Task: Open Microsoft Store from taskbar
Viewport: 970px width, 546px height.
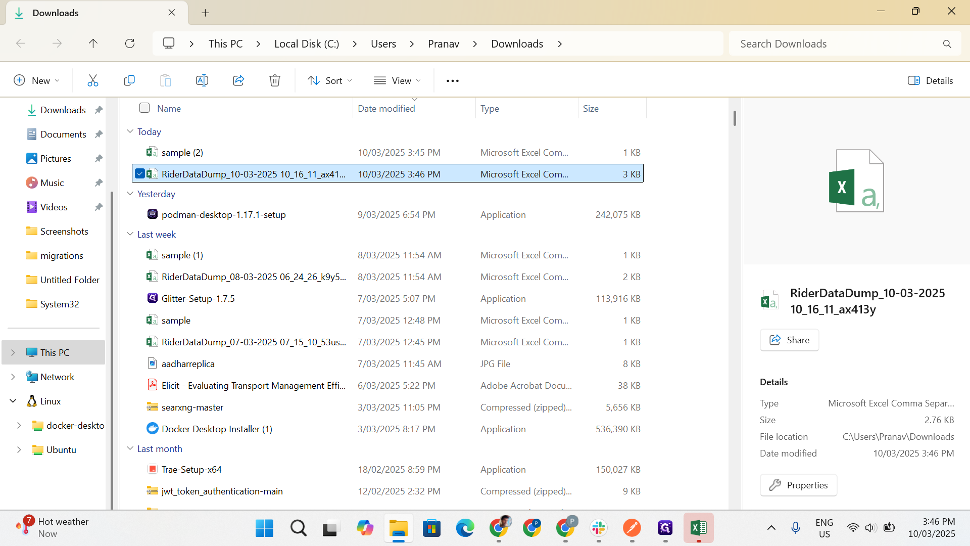Action: coord(431,528)
